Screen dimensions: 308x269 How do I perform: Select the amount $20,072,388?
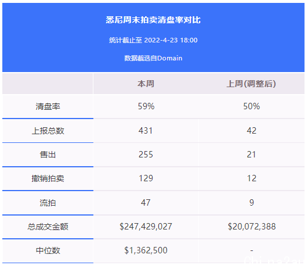pyautogui.click(x=252, y=227)
